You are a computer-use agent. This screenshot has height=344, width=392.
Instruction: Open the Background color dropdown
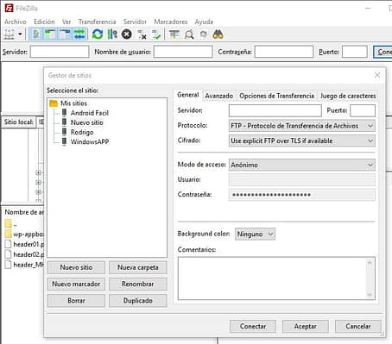255,235
